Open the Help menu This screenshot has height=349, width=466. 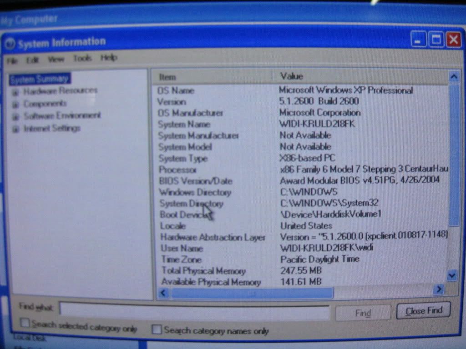coord(109,57)
